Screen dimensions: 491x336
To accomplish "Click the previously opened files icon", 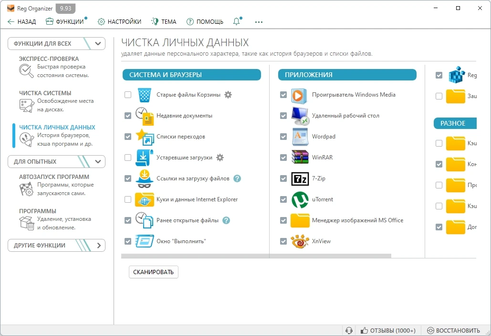I will (145, 220).
